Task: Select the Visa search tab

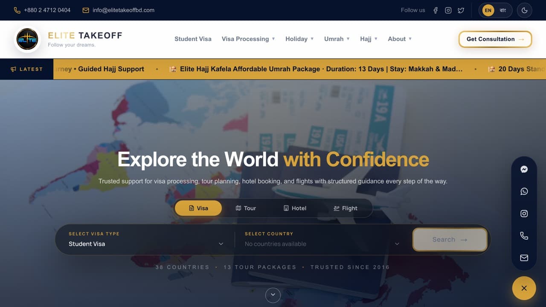Action: [x=198, y=208]
